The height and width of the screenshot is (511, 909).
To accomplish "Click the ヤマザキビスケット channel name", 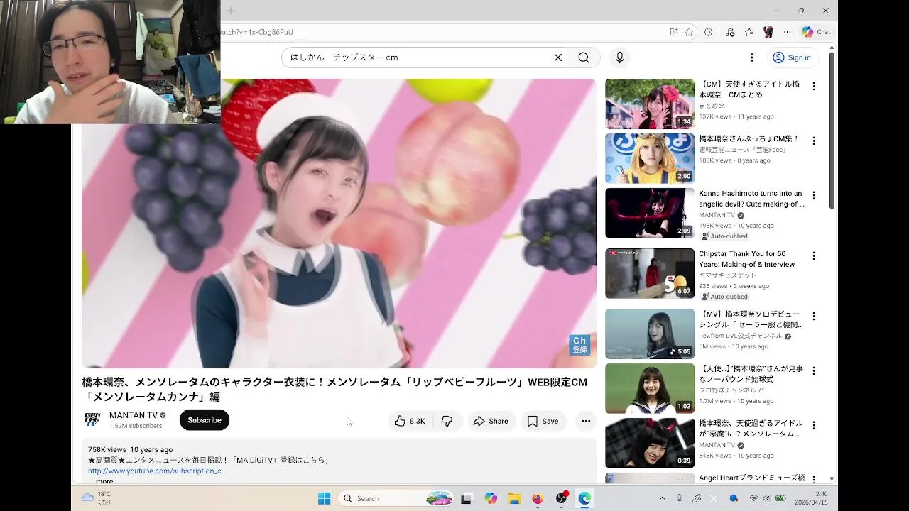I will [728, 275].
